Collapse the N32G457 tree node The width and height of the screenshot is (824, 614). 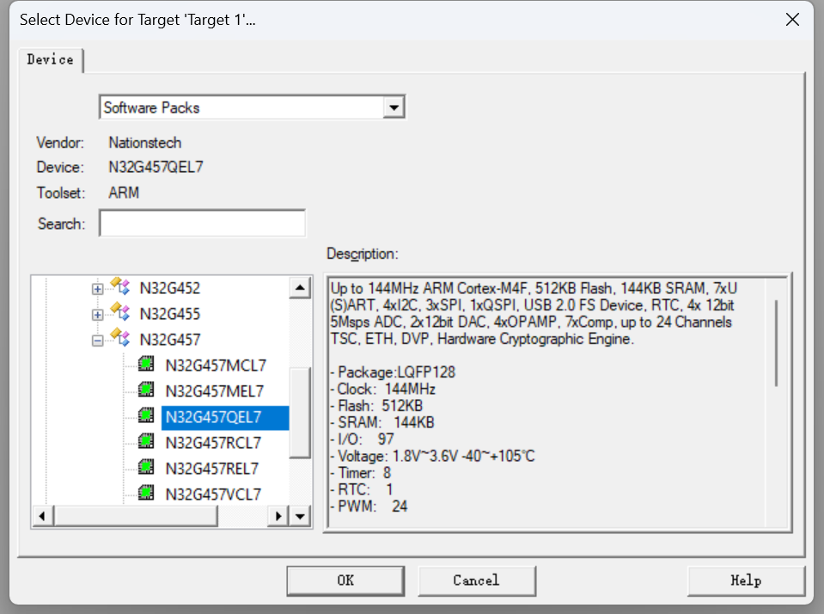pos(97,341)
